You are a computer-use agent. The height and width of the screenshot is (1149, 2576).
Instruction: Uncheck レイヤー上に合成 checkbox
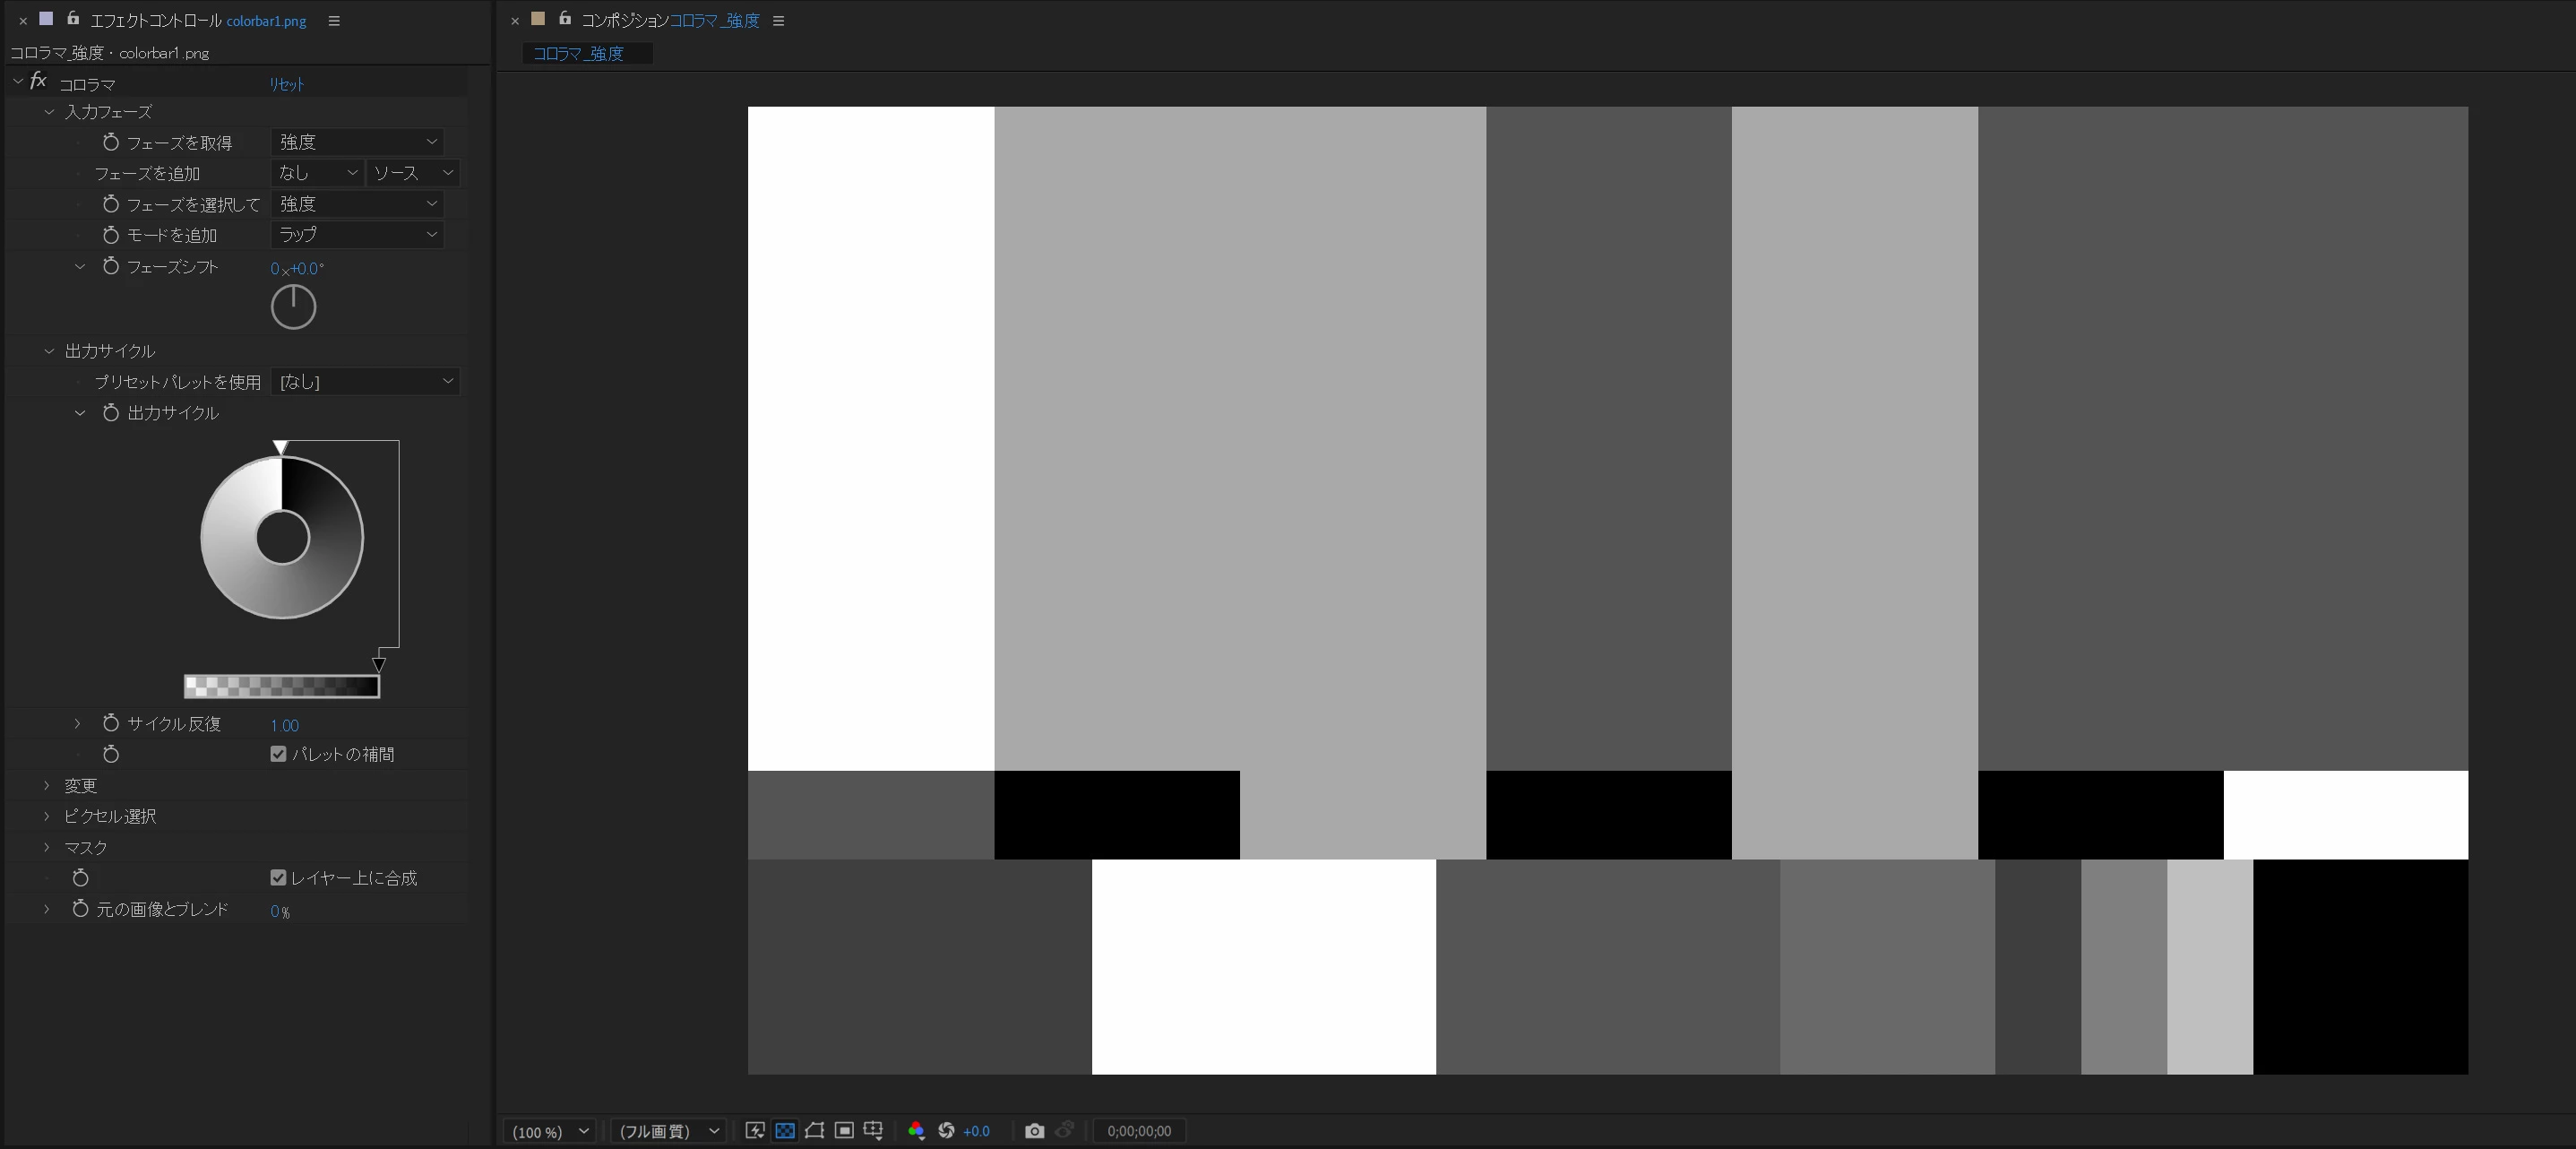pyautogui.click(x=278, y=878)
